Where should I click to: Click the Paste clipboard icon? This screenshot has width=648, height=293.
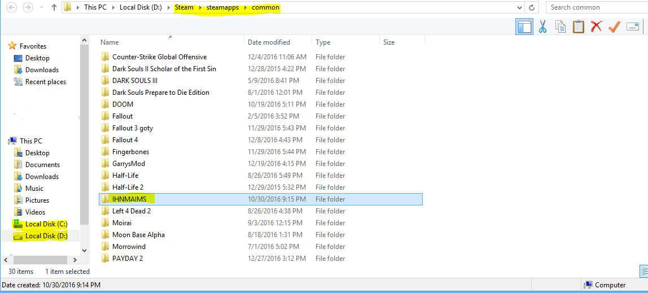(x=579, y=27)
